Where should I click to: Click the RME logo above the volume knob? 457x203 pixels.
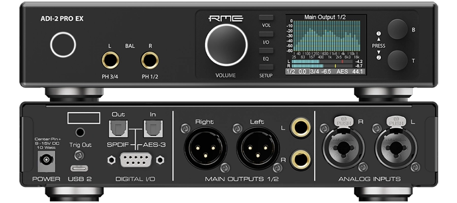[226, 19]
